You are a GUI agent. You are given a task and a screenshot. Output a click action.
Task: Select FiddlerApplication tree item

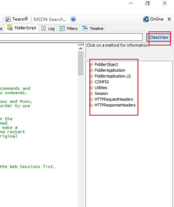(110, 70)
